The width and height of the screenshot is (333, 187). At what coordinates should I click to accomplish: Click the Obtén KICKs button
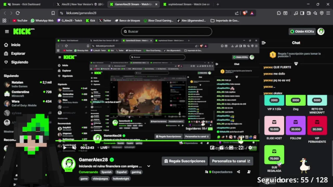click(302, 31)
